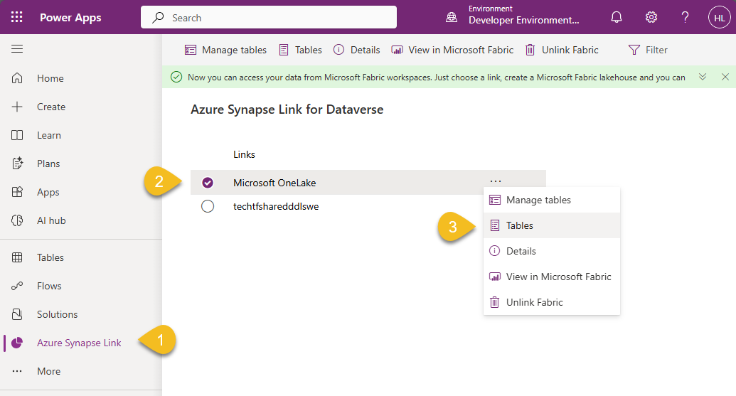The width and height of the screenshot is (736, 396).
Task: Open the AI hub page link
Action: pos(51,220)
